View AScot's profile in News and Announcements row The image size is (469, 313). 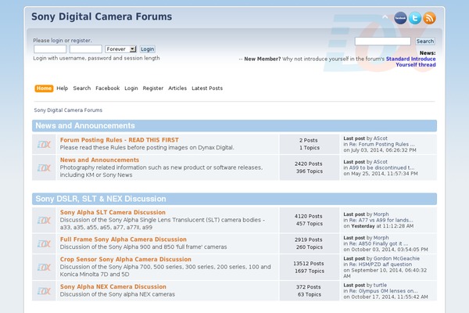(380, 162)
